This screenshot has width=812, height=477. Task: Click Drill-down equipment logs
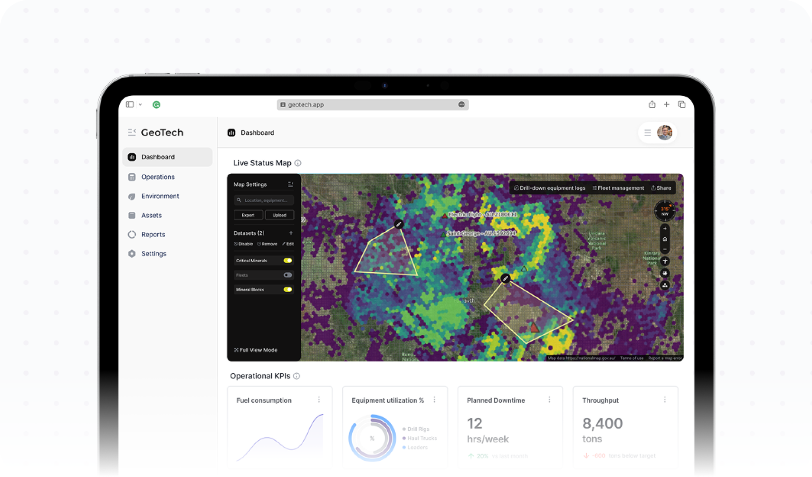pos(549,188)
